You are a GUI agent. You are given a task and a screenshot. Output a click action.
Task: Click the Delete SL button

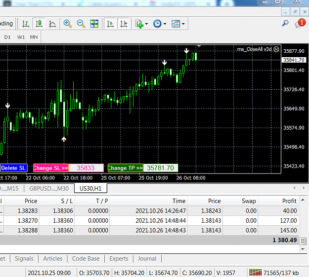coord(13,168)
